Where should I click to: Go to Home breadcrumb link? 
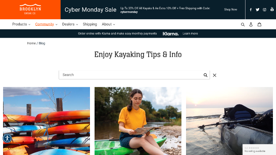[x=31, y=43]
